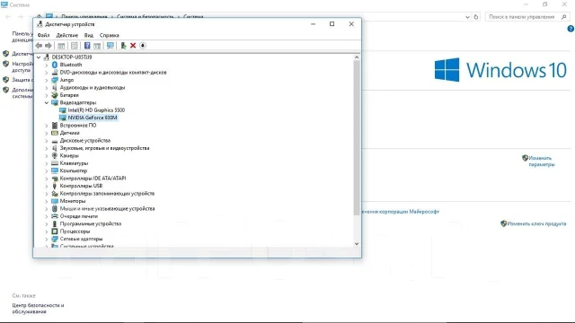Screen dimensions: 575x323
Task: Click Изменить параметры link in System window
Action: (542, 161)
